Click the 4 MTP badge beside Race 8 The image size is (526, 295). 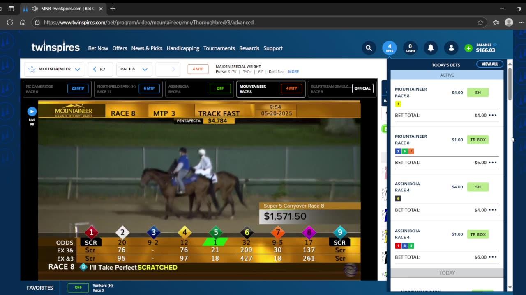198,69
